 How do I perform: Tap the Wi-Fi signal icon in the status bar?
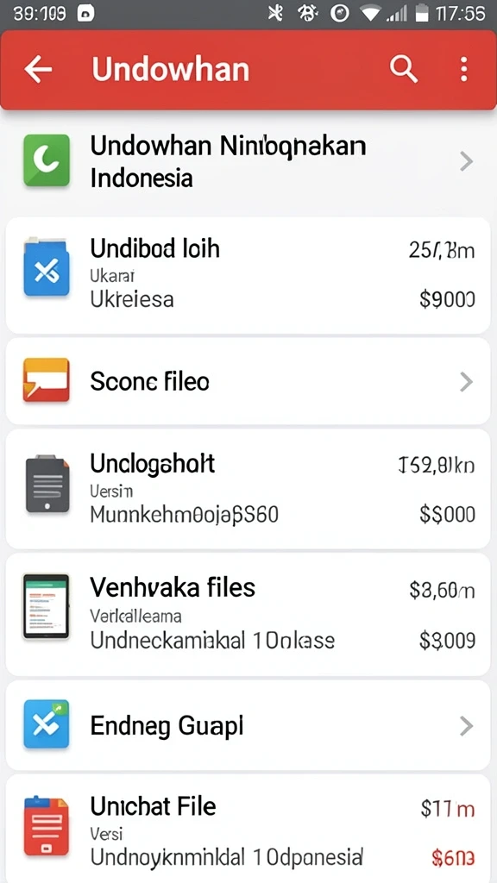tap(370, 14)
